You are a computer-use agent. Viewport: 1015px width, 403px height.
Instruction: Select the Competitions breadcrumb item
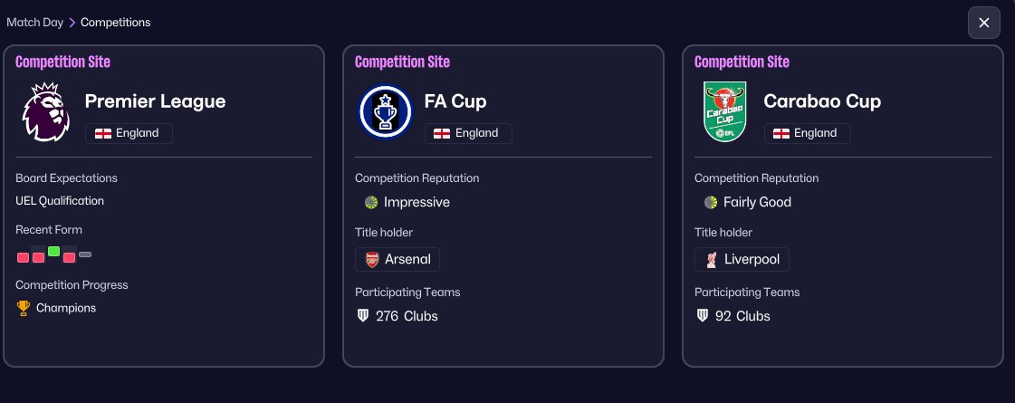pos(116,22)
